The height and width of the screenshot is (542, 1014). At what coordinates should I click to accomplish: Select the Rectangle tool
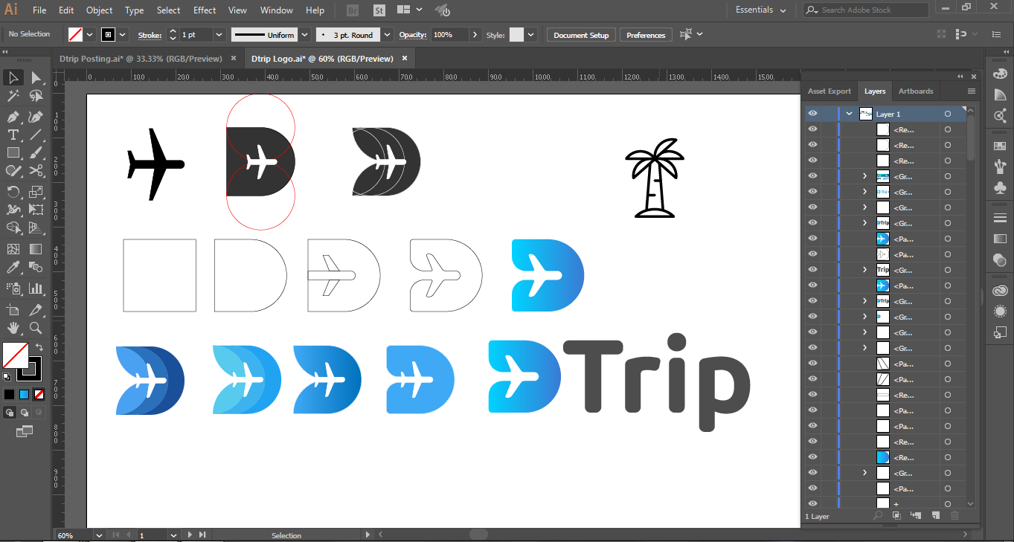click(13, 152)
